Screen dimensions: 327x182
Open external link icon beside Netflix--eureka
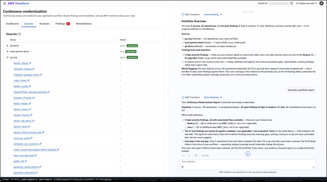click(x=30, y=86)
